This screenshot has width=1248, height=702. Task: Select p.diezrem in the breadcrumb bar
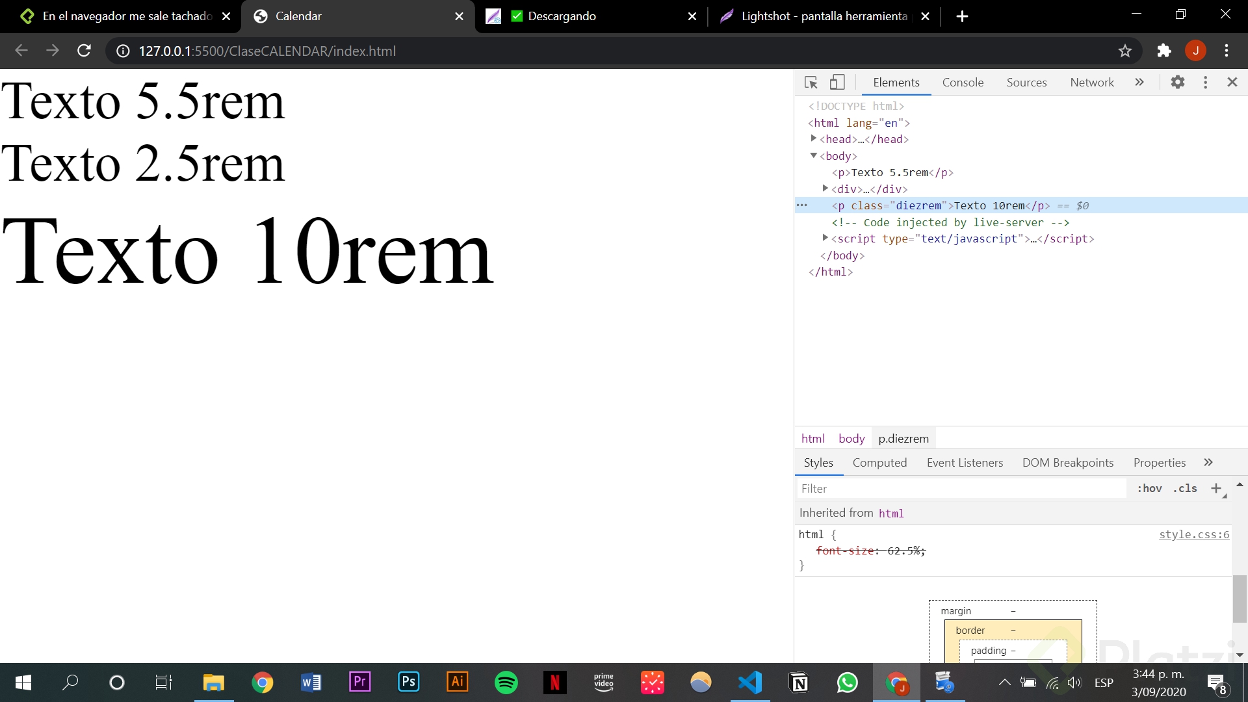click(x=903, y=439)
